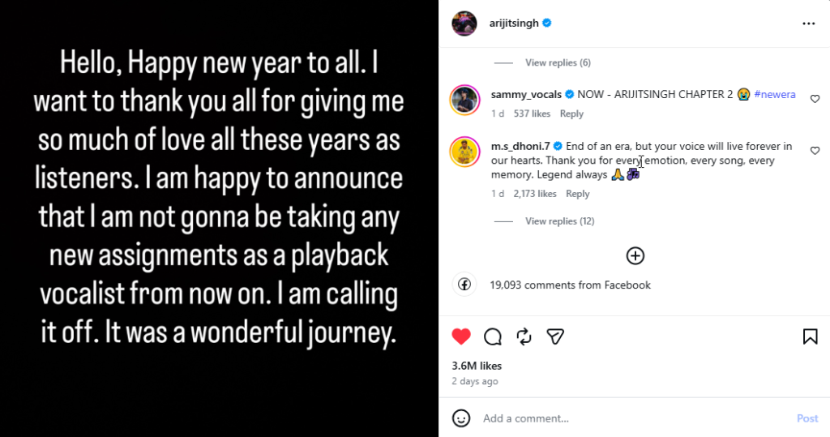830x437 pixels.
Task: Share post with paper plane icon
Action: pos(555,336)
